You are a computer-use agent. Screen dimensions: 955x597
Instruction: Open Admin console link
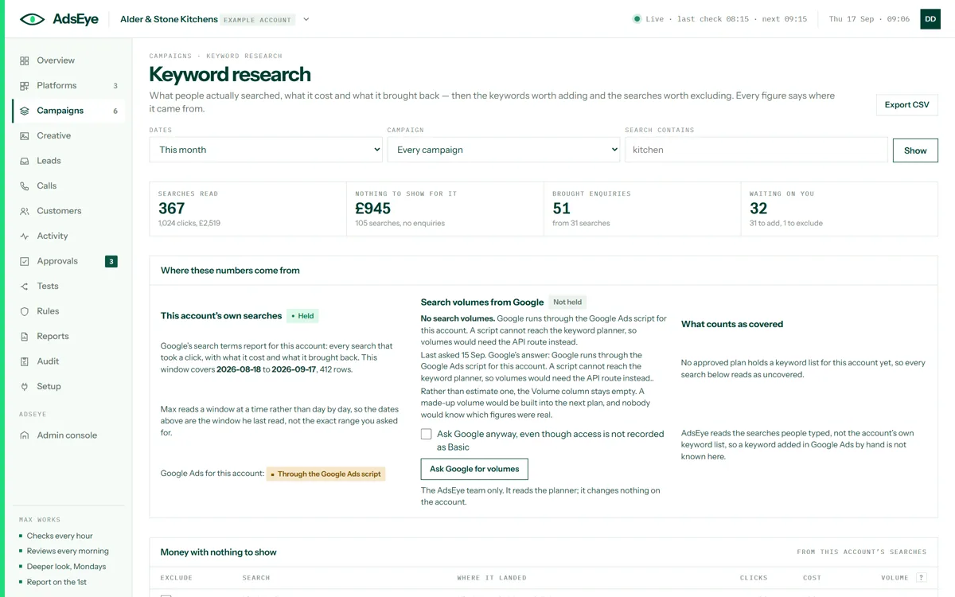[x=69, y=435]
